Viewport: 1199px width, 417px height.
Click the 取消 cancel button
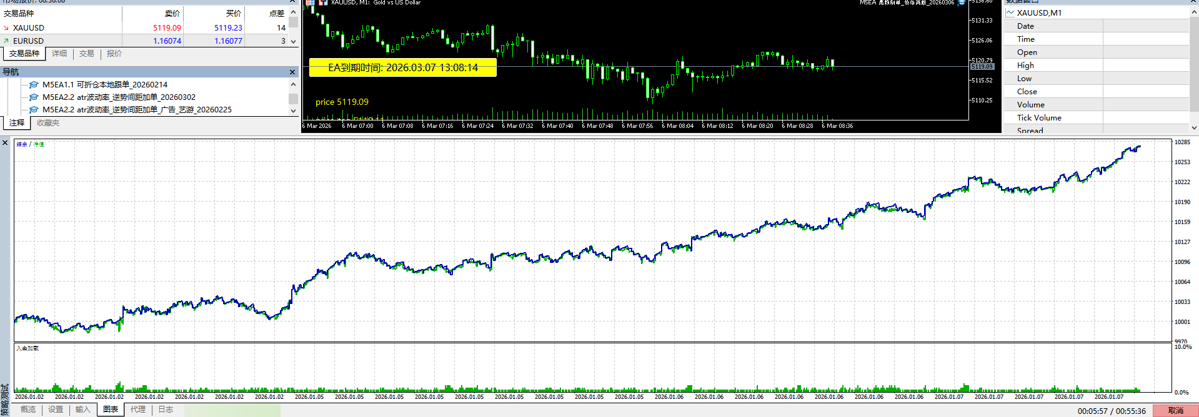coord(1175,411)
